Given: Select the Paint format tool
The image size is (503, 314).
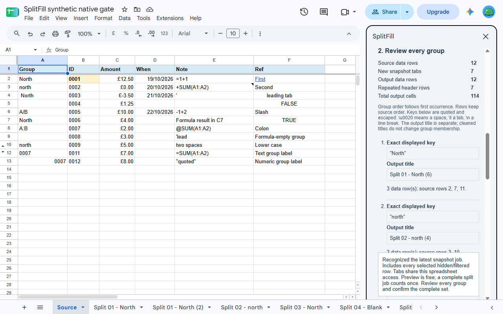Looking at the screenshot, I should coord(68,34).
